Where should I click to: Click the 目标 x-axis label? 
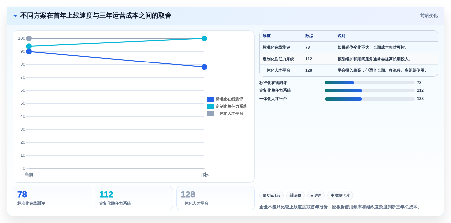(204, 175)
